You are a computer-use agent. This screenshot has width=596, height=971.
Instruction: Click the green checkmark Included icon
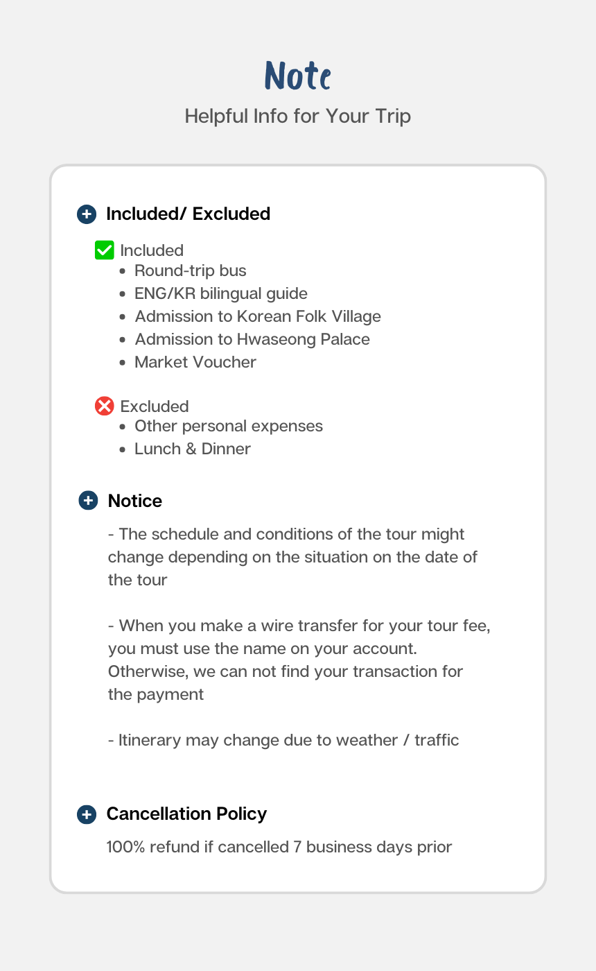click(104, 250)
